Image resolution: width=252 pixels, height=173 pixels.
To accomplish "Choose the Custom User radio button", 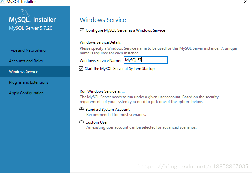I will [x=82, y=122].
